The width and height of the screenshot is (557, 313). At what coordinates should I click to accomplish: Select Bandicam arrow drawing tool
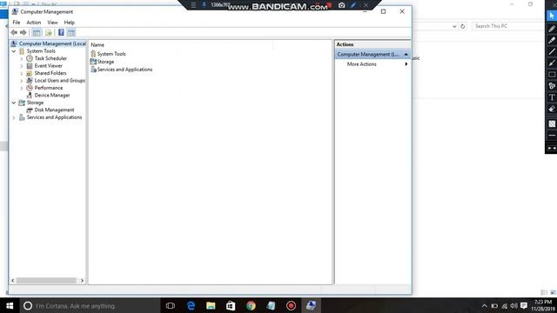[x=552, y=63]
